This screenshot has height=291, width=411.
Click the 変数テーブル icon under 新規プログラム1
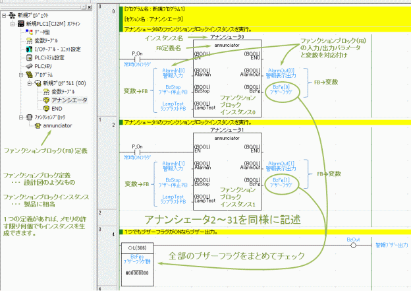point(46,92)
